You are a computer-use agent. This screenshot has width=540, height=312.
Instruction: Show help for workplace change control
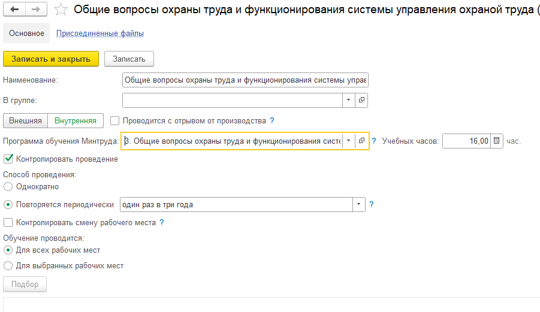pos(162,223)
